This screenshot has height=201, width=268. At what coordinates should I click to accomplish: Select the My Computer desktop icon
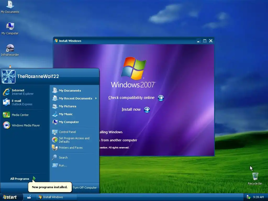(10, 29)
